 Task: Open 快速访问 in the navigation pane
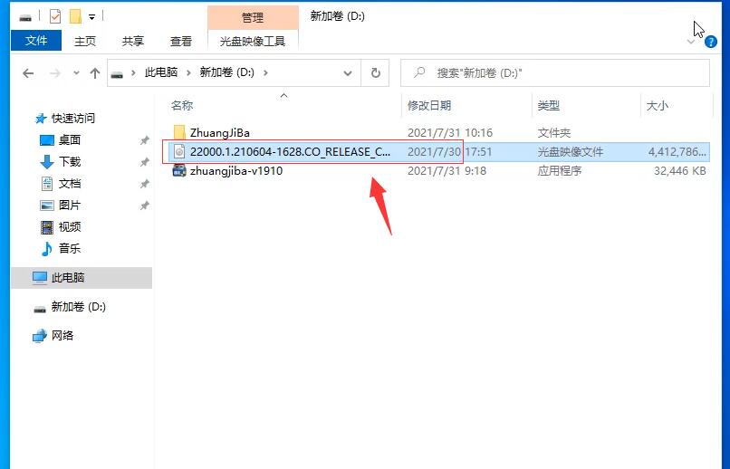[73, 119]
